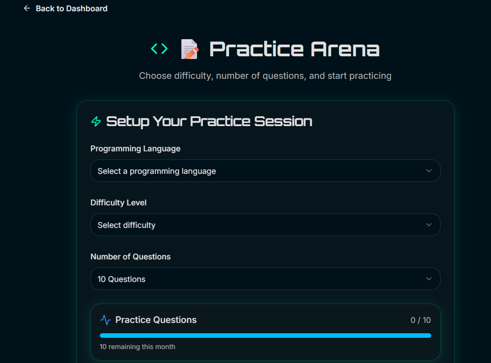Click the Setup Your Practice Session heading
491x363 pixels.
point(209,122)
